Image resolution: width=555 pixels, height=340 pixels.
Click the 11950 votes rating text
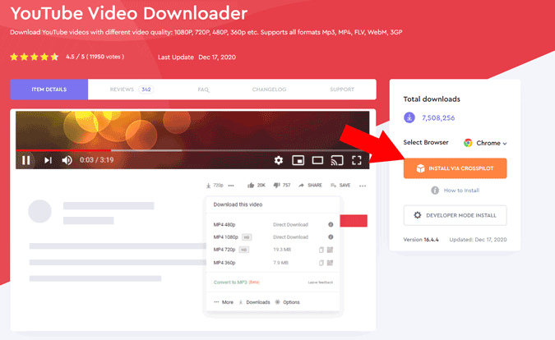point(95,57)
